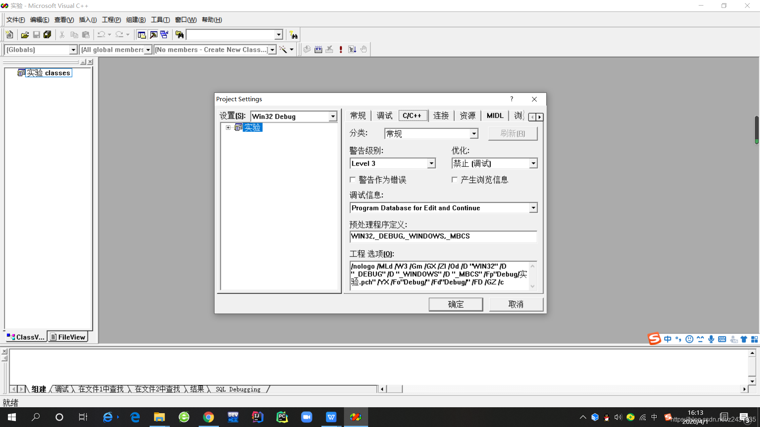Viewport: 760px width, 427px height.
Task: Click the 确定 OK button
Action: pyautogui.click(x=456, y=304)
